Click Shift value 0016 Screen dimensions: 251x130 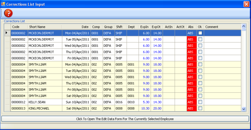tap(120, 102)
